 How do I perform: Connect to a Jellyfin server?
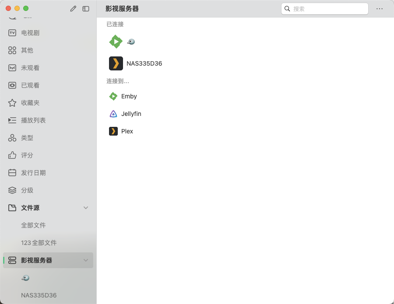coord(131,114)
